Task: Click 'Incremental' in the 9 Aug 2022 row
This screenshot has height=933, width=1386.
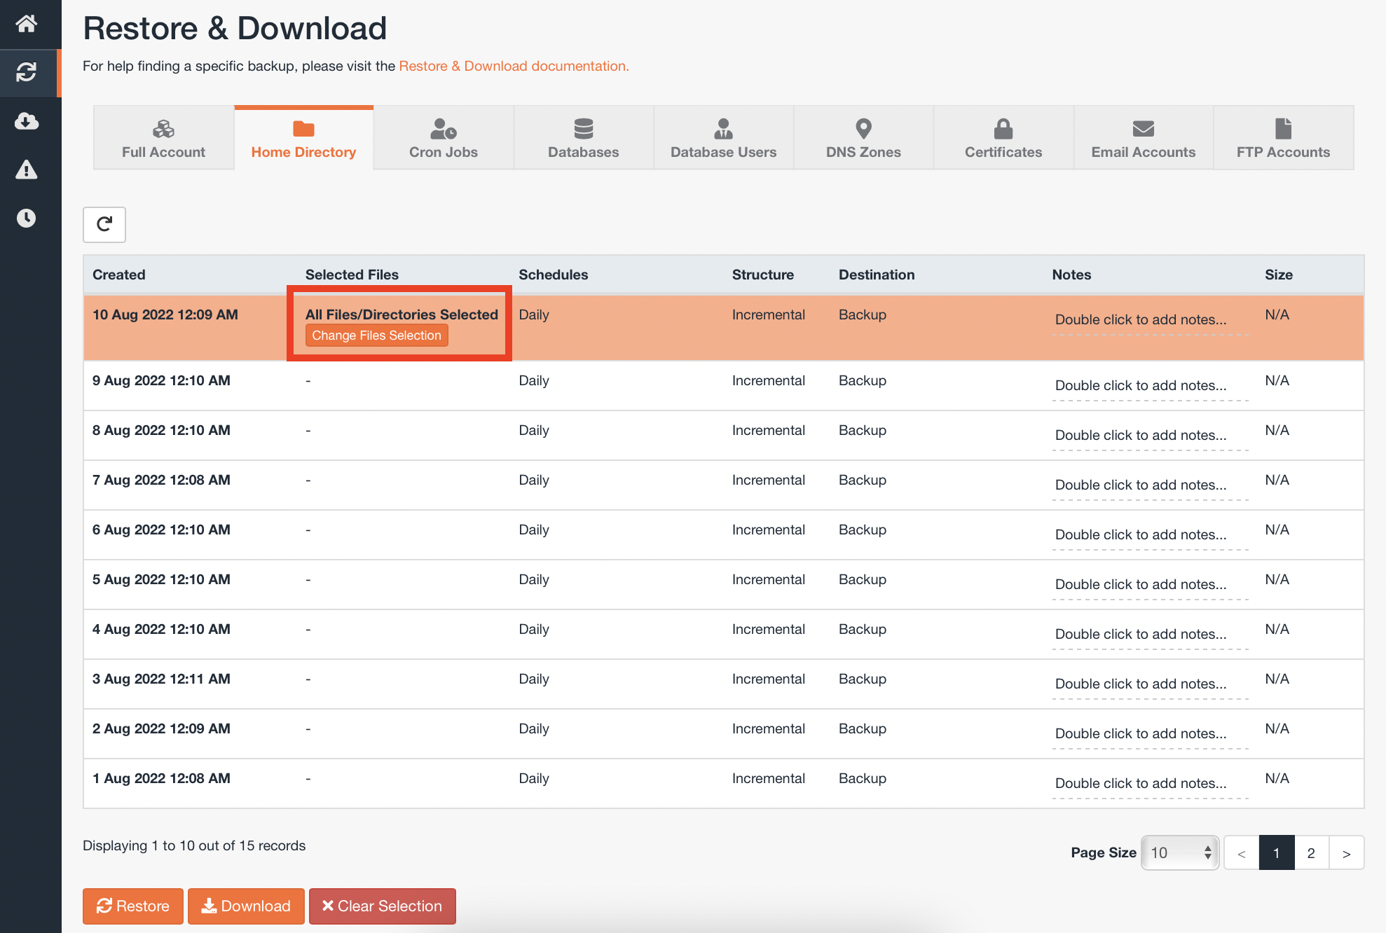Action: point(769,380)
